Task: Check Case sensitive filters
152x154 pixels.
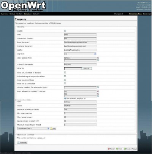Action: pyautogui.click(x=65, y=80)
